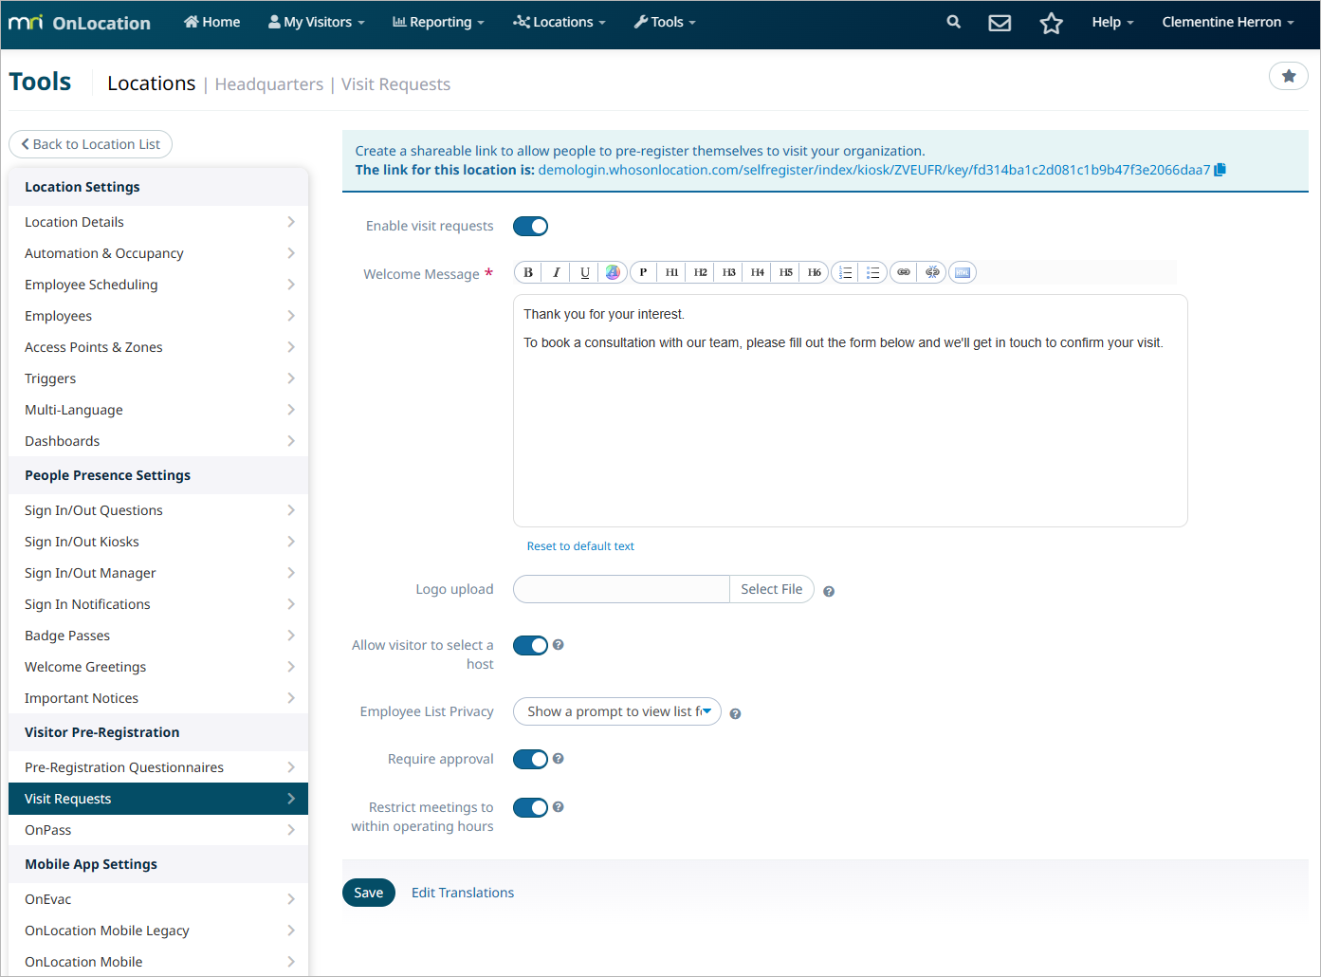Apply H1 heading style

coord(671,272)
